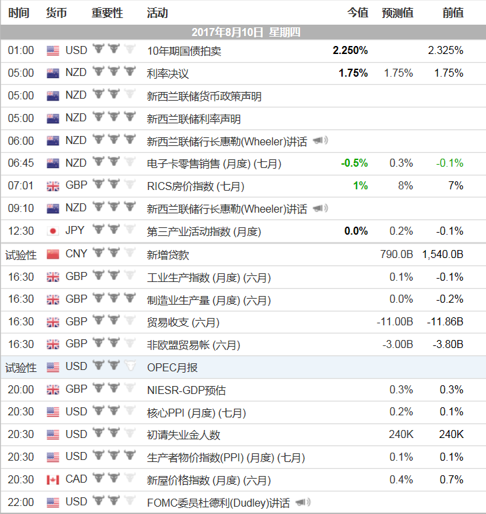Click the speaker icon beside the 06:00 Wheeler speech
This screenshot has height=514, width=486.
tap(320, 141)
